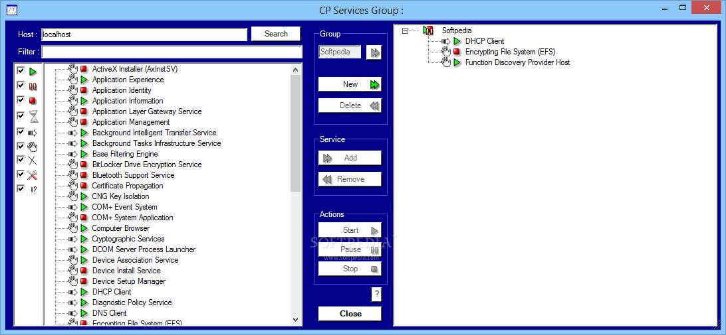This screenshot has height=335, width=726.
Task: Click the red icon of Encrypting File System in group tree
Action: [457, 52]
